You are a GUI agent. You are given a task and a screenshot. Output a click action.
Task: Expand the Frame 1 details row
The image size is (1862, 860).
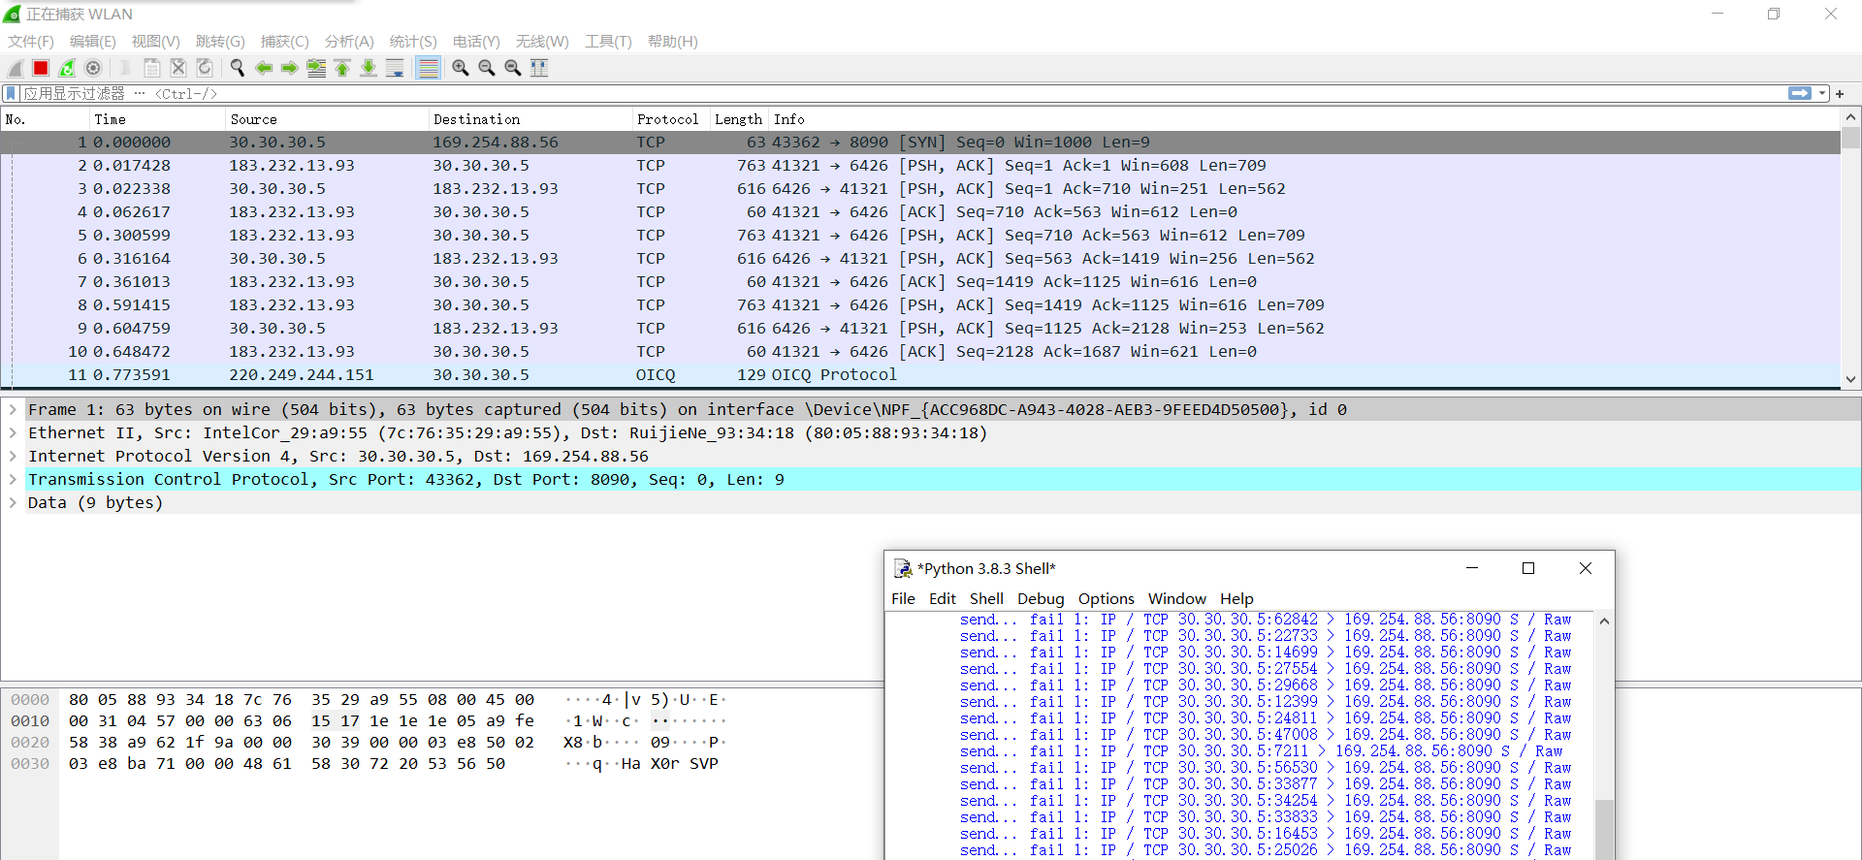point(13,409)
